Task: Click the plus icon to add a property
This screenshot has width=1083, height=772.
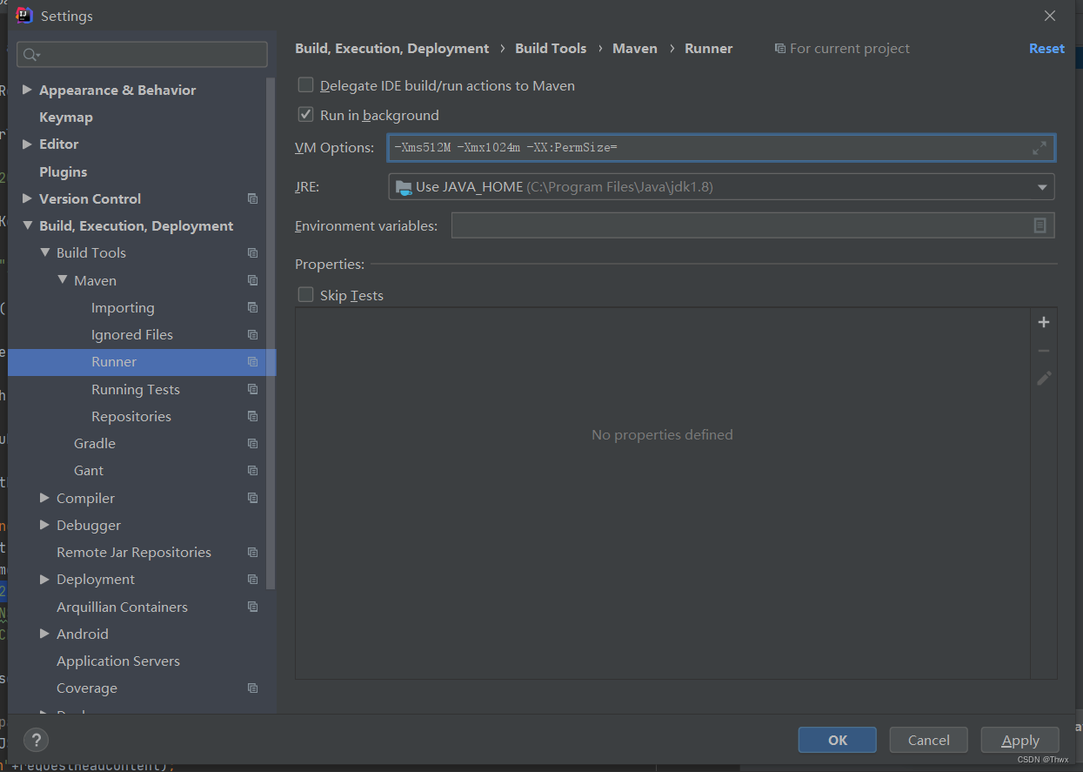Action: [x=1043, y=321]
